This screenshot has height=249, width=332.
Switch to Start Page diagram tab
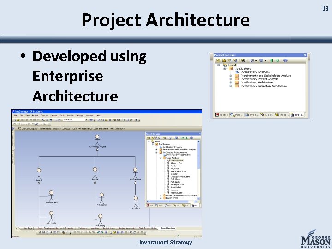(28, 228)
